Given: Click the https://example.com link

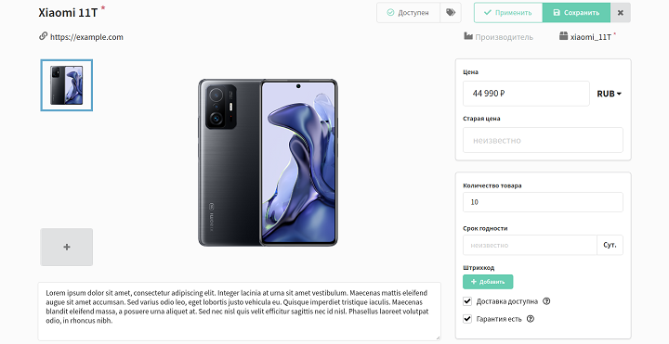Looking at the screenshot, I should click(86, 37).
